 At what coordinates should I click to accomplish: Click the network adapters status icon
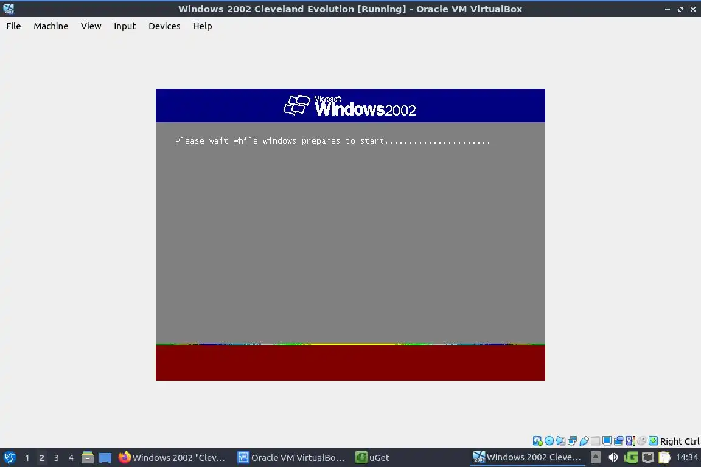click(572, 441)
